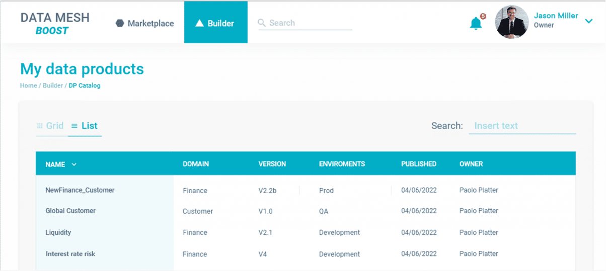Viewport: 606px width, 271px height.
Task: Click the Prod environment cell
Action: [x=326, y=191]
